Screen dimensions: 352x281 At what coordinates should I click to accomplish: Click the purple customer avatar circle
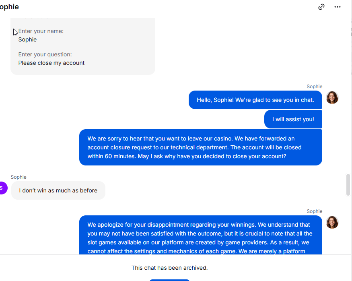pyautogui.click(x=2, y=188)
